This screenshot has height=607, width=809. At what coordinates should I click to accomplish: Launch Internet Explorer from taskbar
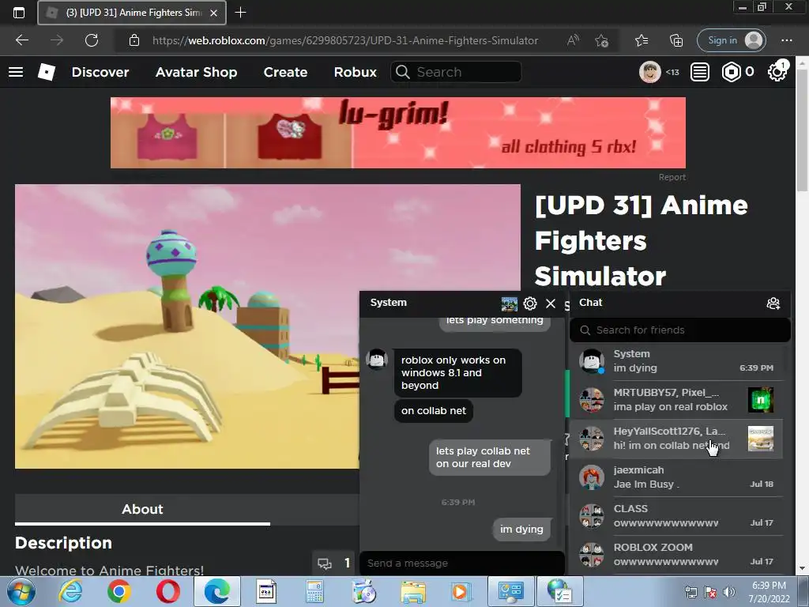(70, 591)
